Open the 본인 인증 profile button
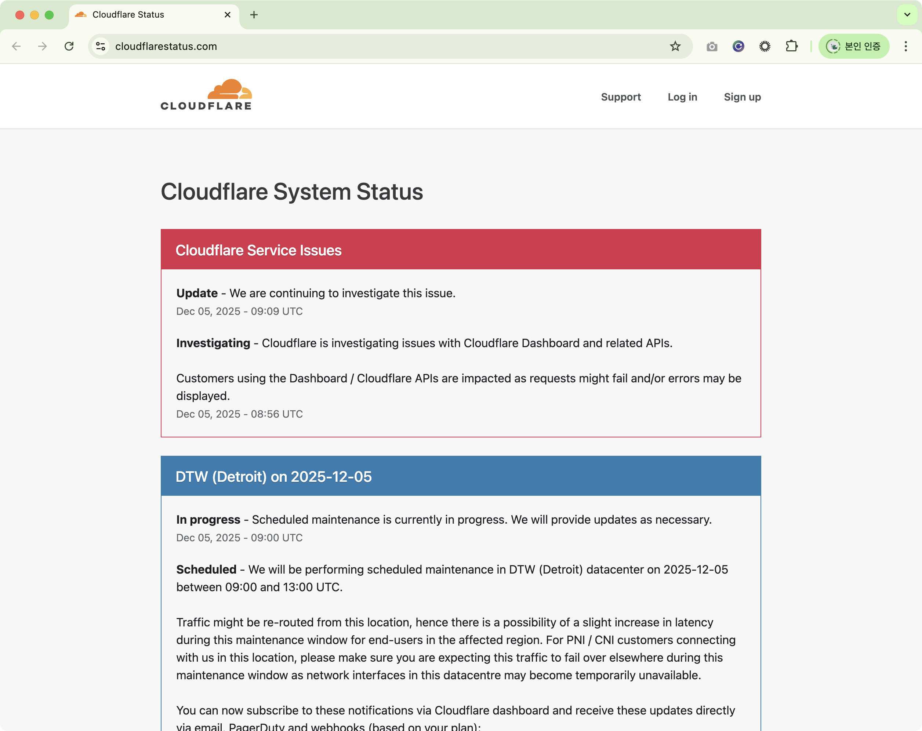Image resolution: width=922 pixels, height=731 pixels. click(854, 46)
